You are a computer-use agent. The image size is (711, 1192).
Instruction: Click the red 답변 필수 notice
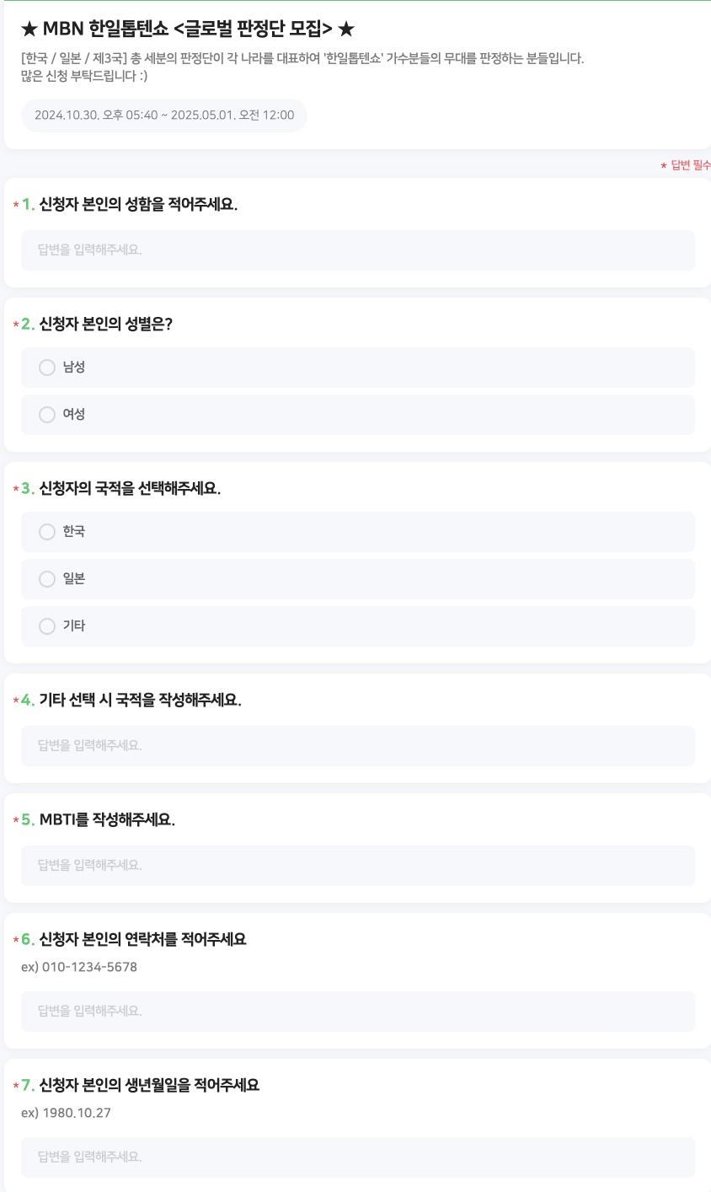(x=684, y=166)
